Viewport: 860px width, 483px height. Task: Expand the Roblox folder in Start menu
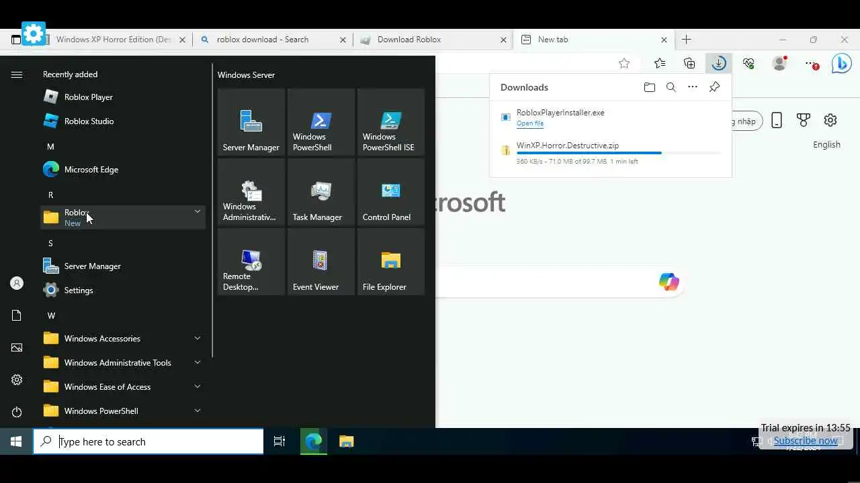pyautogui.click(x=123, y=217)
